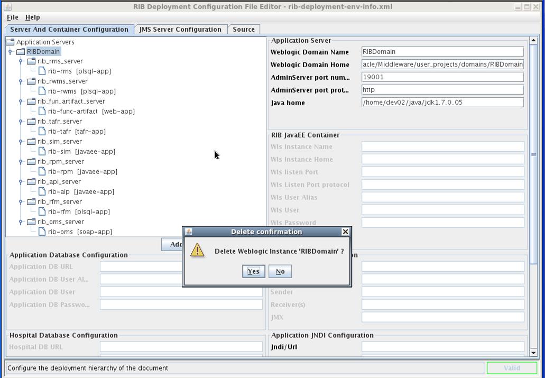The image size is (545, 378).
Task: Click the rib_api_server folder icon
Action: [x=31, y=182]
